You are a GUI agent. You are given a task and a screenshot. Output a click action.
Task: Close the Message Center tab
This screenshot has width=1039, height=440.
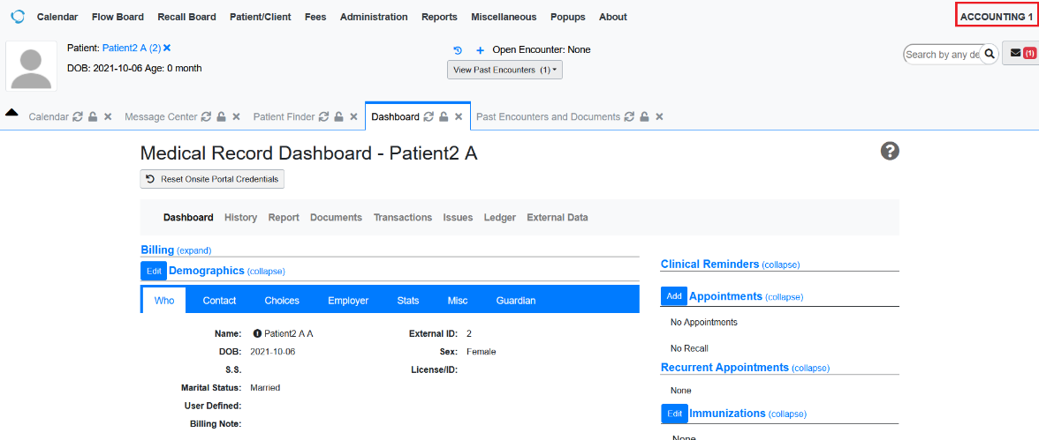point(237,117)
